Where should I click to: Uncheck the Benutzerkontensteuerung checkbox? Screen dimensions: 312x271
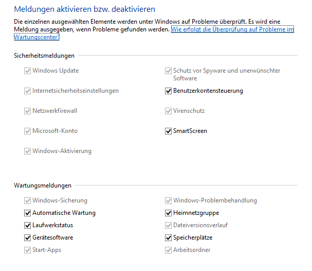(169, 91)
